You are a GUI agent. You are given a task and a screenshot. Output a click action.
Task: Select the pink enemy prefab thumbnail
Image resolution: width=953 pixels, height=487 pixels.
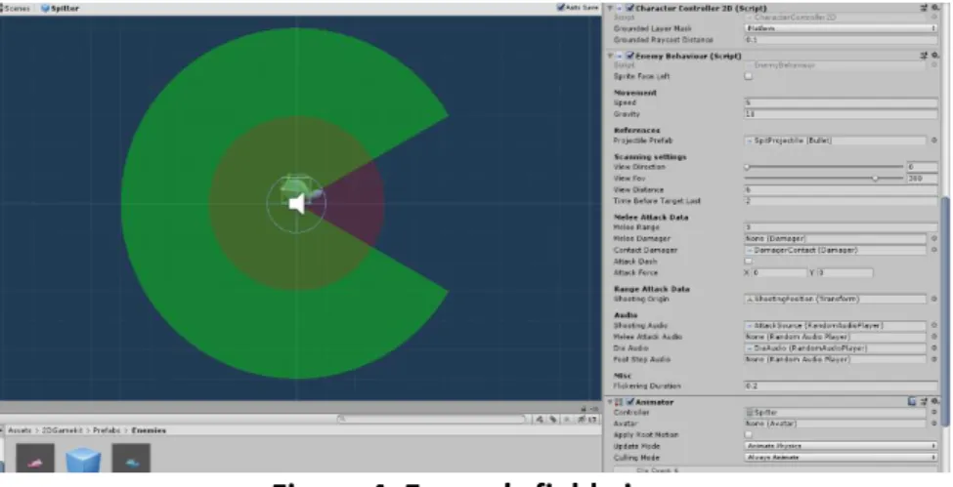(x=35, y=458)
